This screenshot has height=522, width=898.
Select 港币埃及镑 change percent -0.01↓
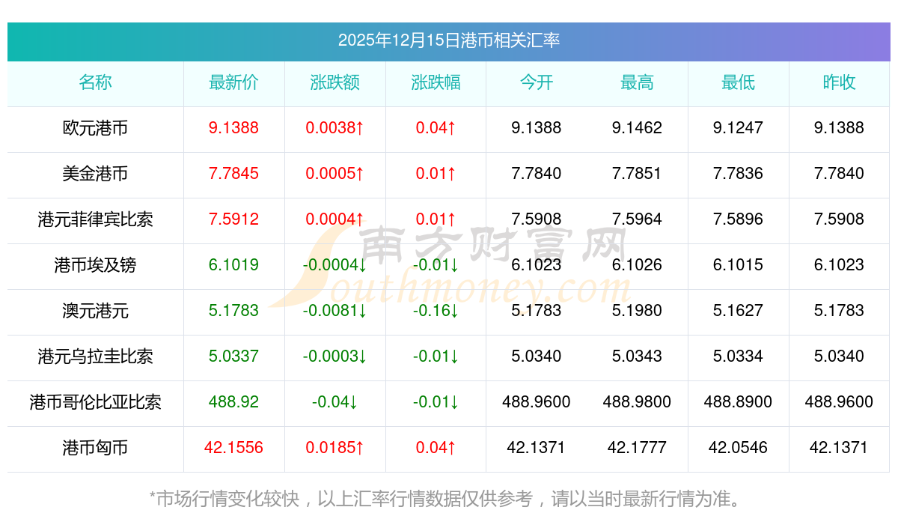[x=436, y=265]
